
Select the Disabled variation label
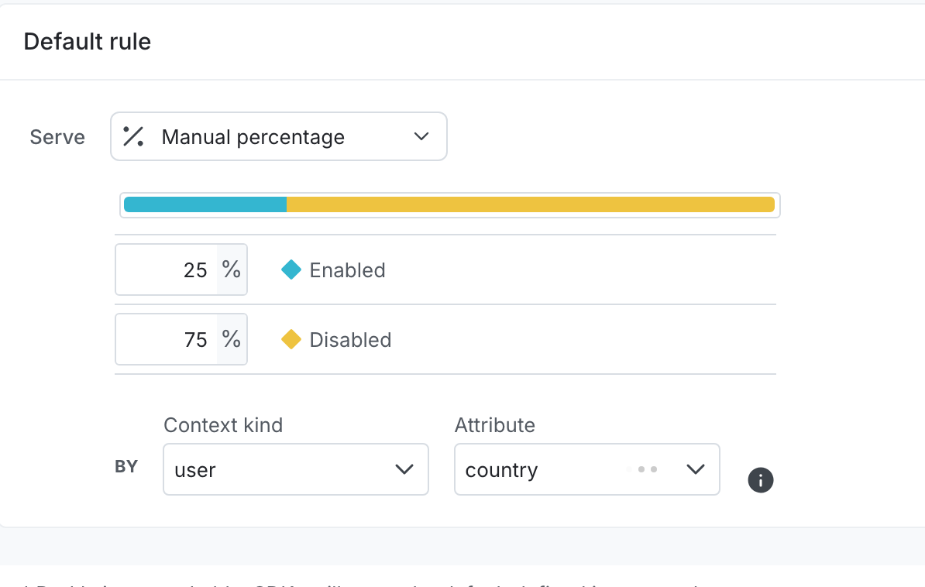click(x=350, y=339)
